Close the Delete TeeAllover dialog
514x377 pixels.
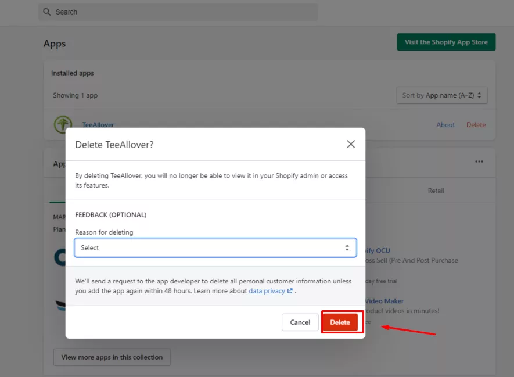(x=351, y=144)
